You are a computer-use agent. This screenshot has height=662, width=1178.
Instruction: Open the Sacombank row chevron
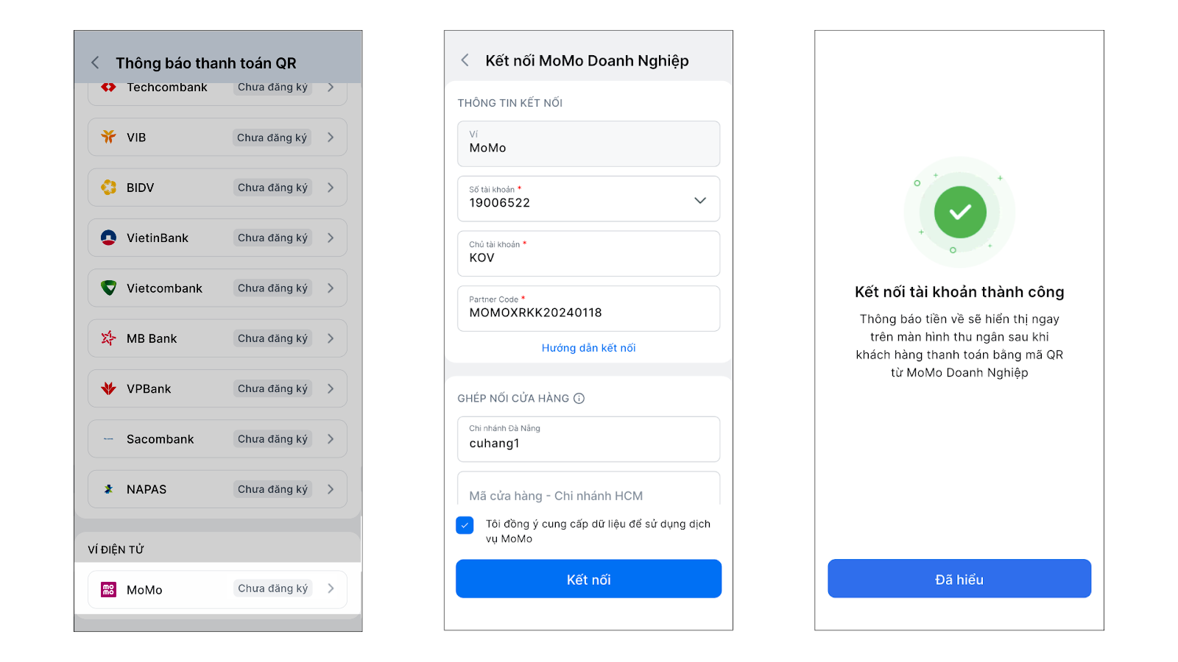331,439
